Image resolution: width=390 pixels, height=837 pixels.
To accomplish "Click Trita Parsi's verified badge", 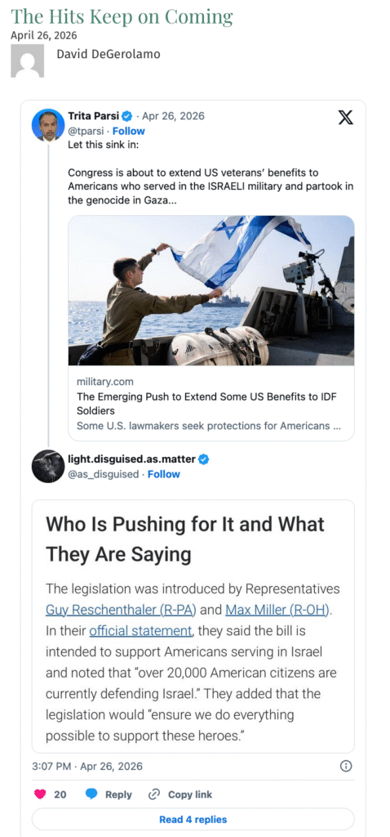I will point(127,116).
